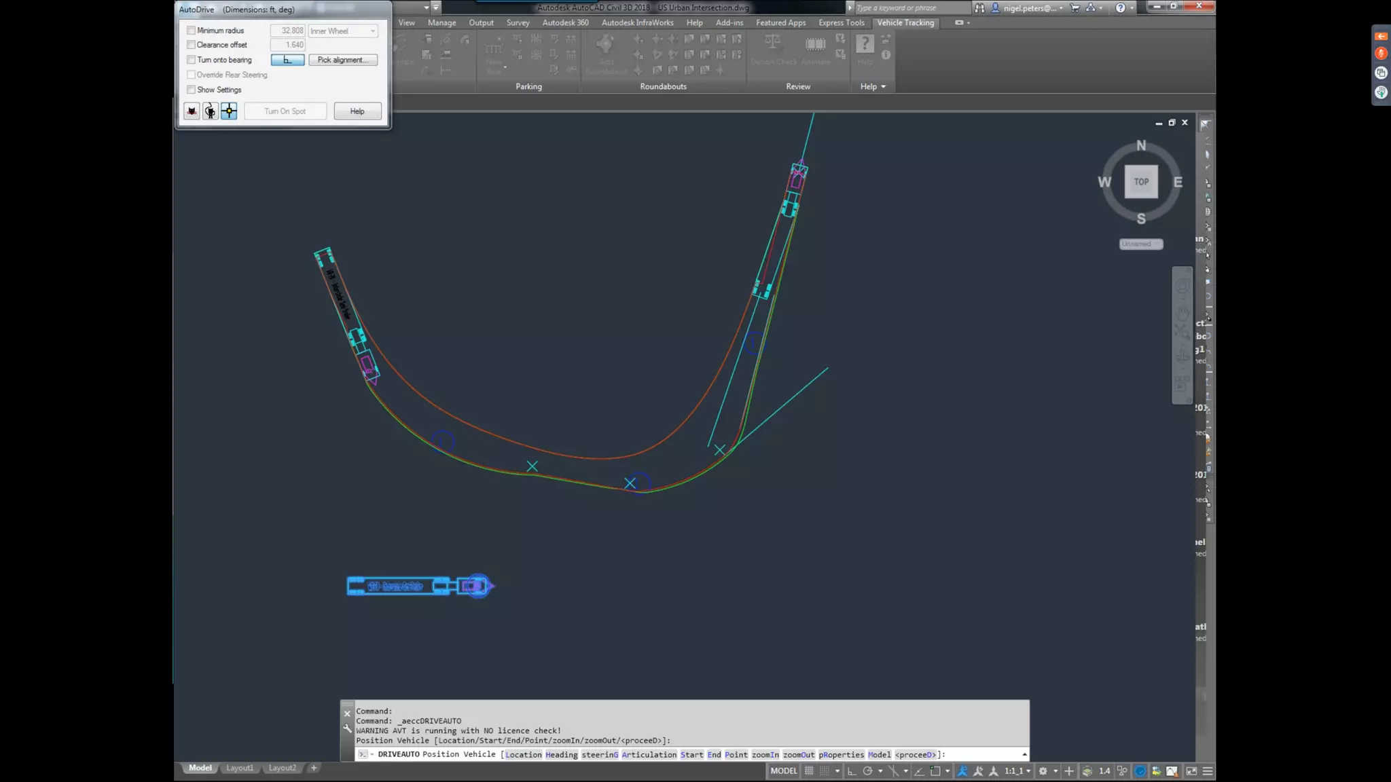Open customization menu icon in status bar
Image resolution: width=1391 pixels, height=782 pixels.
coord(1208,771)
